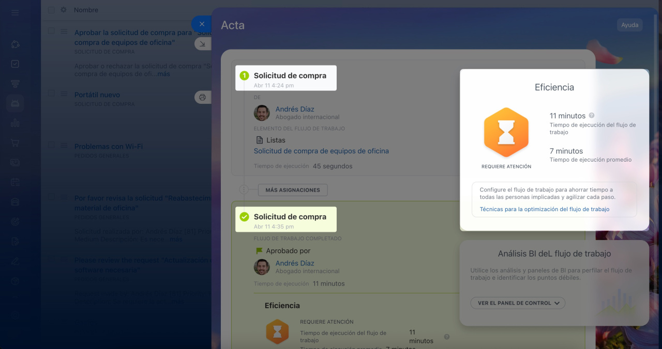
Task: Open the robot automation icon in the sidebar
Action: point(15,103)
